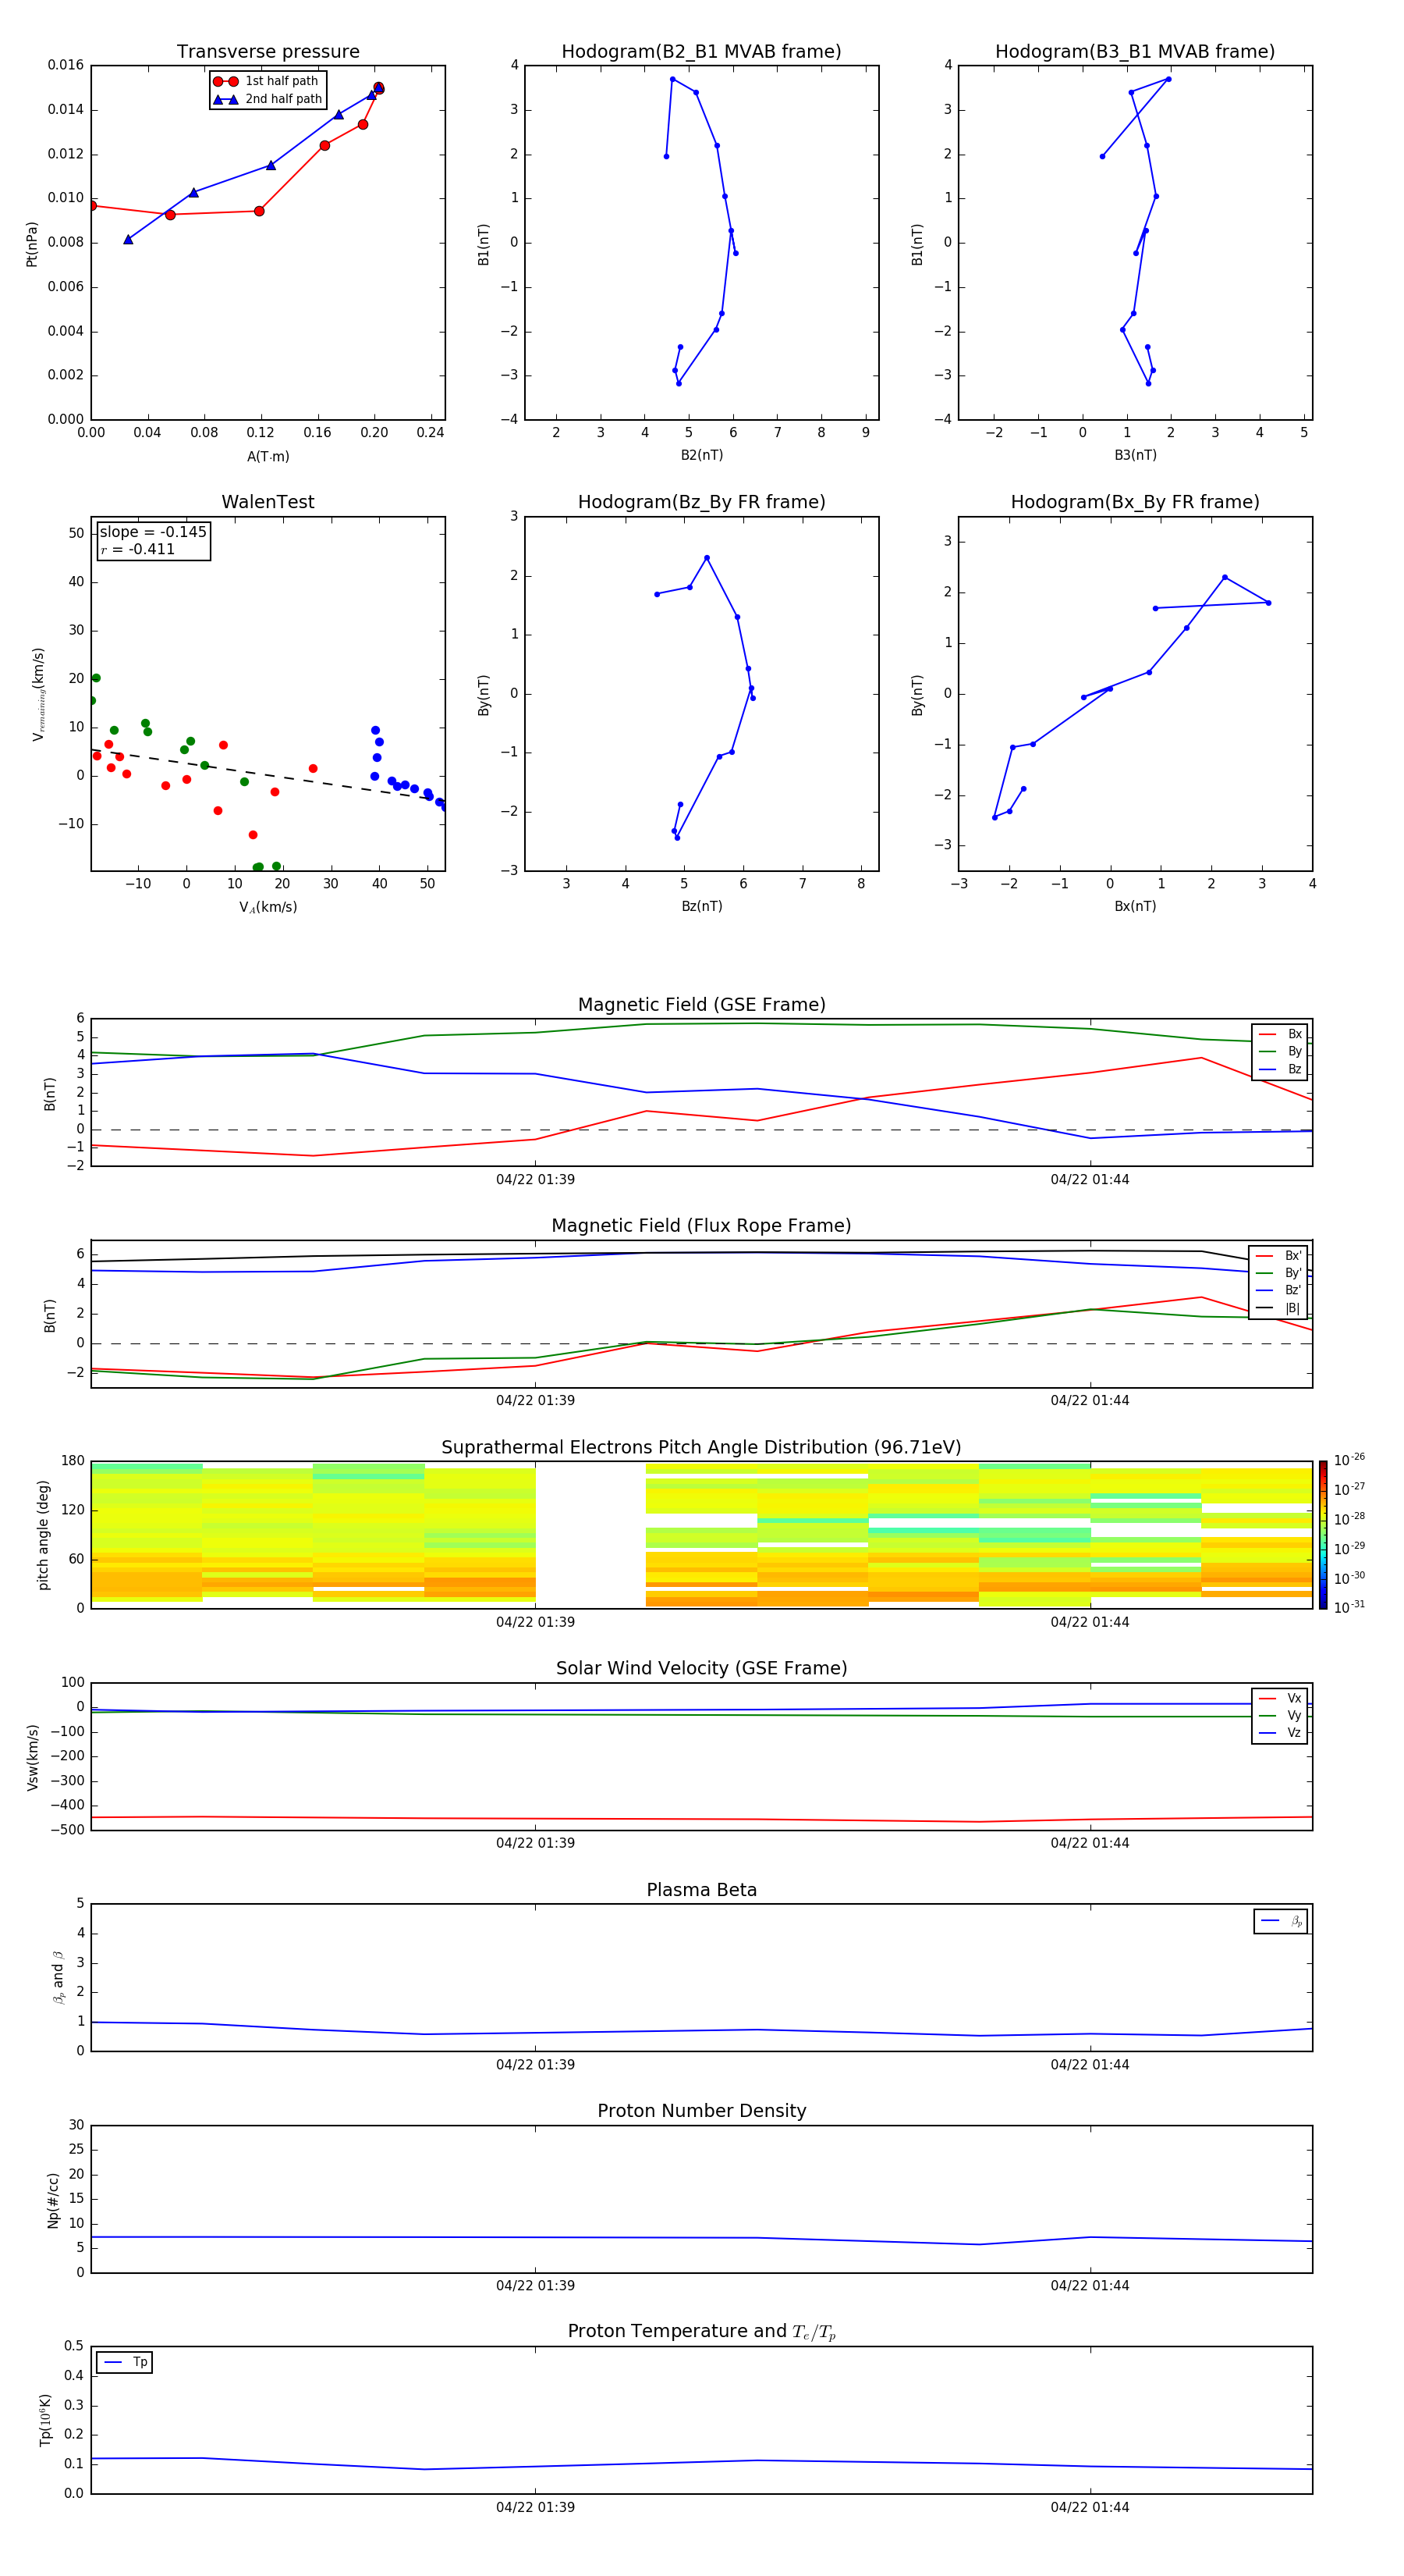The height and width of the screenshot is (2576, 1404).
Task: Click the 10^-26 label at the colorbar top
Action: [x=1349, y=1460]
